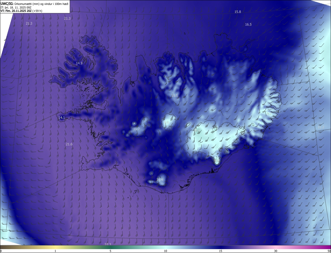The image size is (331, 253).
Task: Click the 1 tick on the color scale
Action: (x=55, y=251)
